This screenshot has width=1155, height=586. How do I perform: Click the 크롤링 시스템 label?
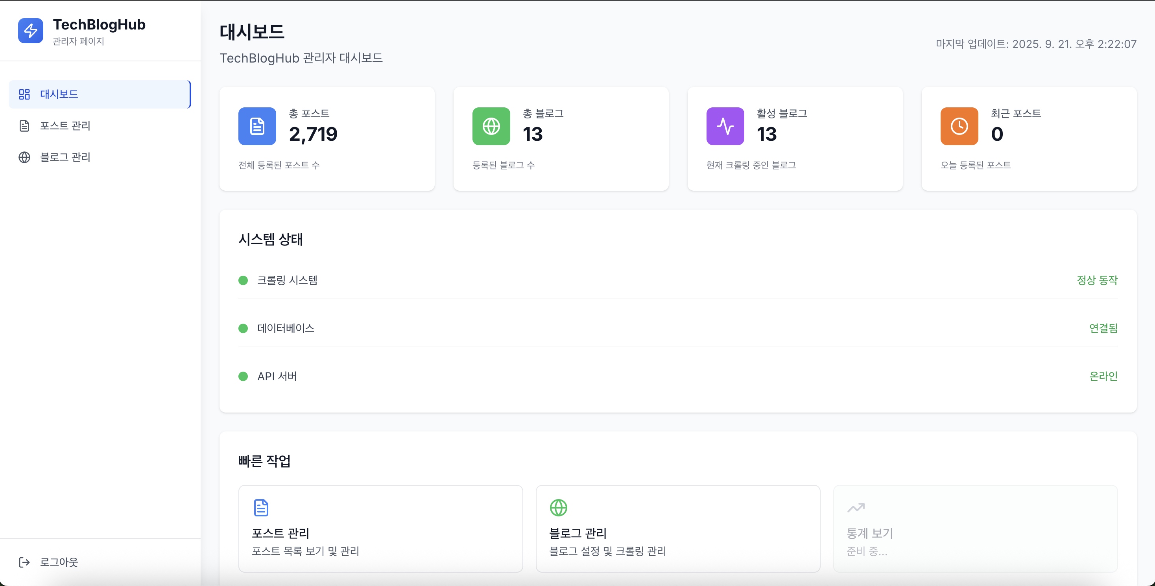click(287, 280)
